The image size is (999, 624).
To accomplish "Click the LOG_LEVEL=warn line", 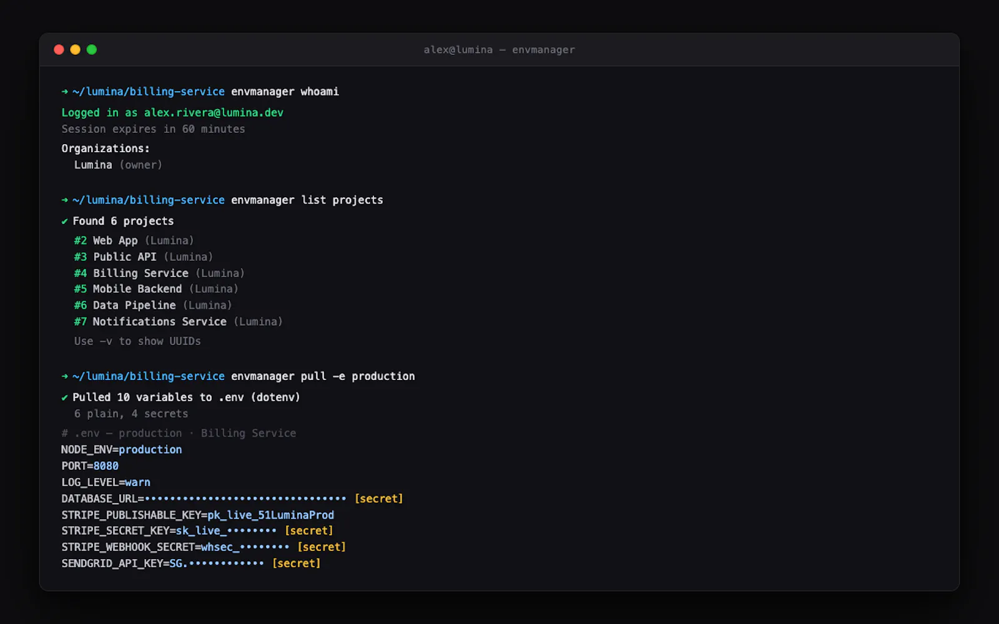I will pos(106,482).
